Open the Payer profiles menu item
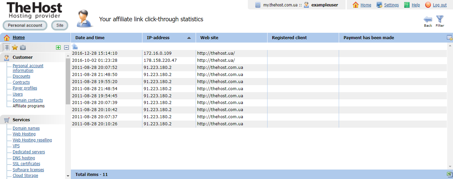Viewport: 453px width, 179px height. [25, 88]
